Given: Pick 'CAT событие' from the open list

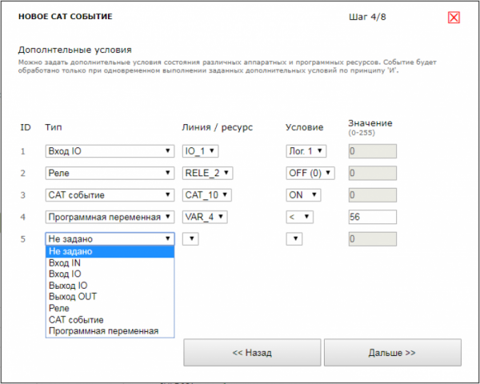Looking at the screenshot, I should click(110, 320).
